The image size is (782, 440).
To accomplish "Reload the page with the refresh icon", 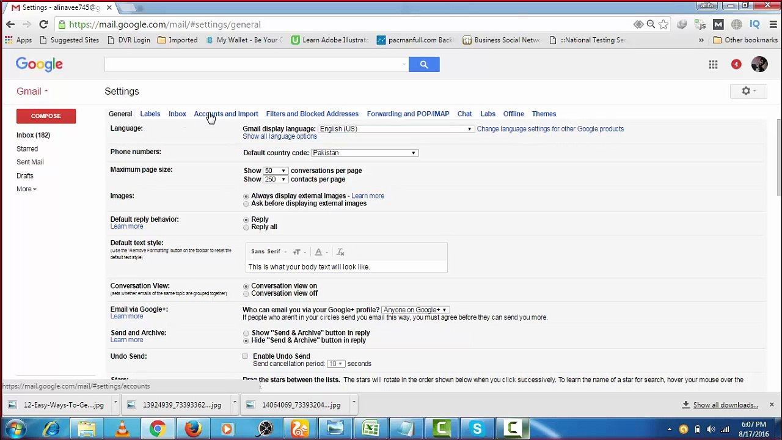I will (x=43, y=24).
